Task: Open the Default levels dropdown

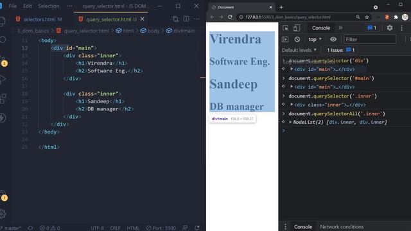Action: point(299,50)
